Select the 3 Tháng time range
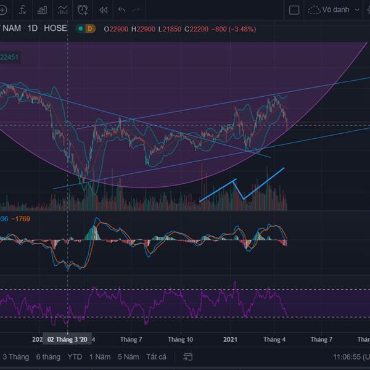 [x=16, y=357]
